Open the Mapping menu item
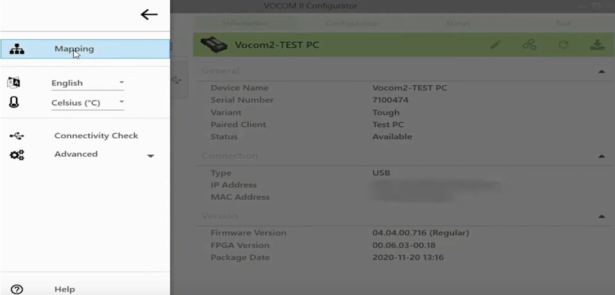This screenshot has width=615, height=295. point(85,49)
